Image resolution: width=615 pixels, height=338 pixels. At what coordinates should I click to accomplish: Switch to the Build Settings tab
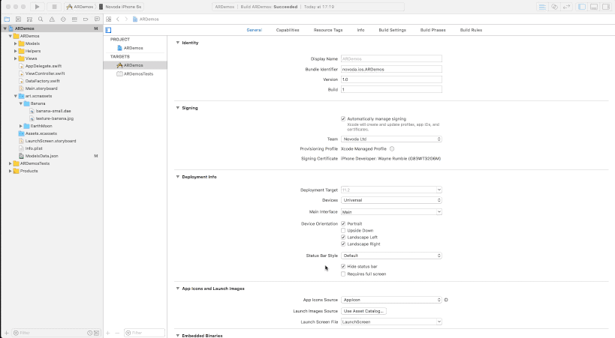(392, 30)
